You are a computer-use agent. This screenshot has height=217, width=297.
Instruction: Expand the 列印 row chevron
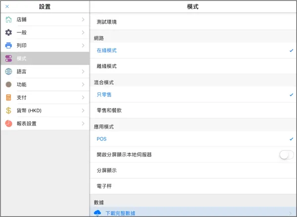click(83, 46)
